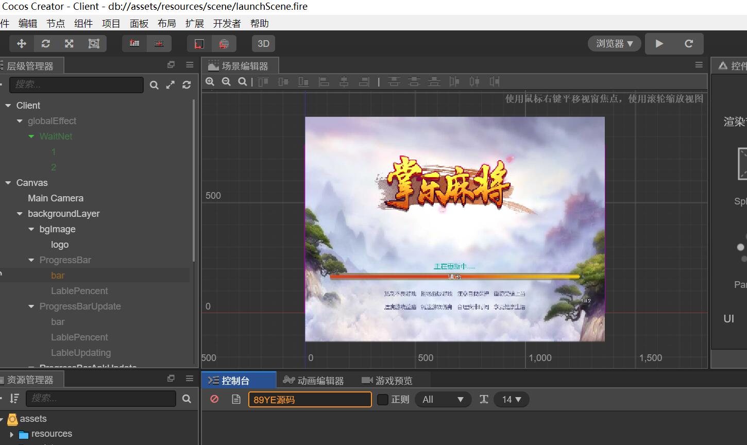Open the 节点 menu
747x445 pixels.
point(56,23)
